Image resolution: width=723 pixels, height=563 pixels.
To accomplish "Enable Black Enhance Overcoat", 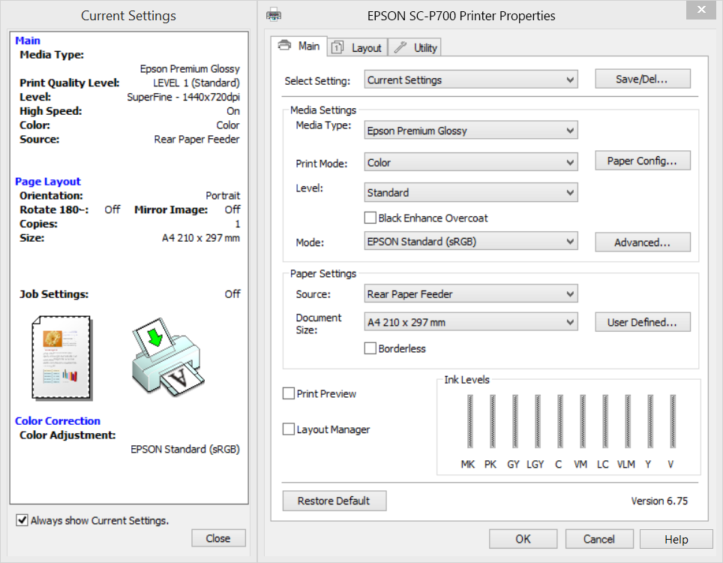I will [x=370, y=218].
